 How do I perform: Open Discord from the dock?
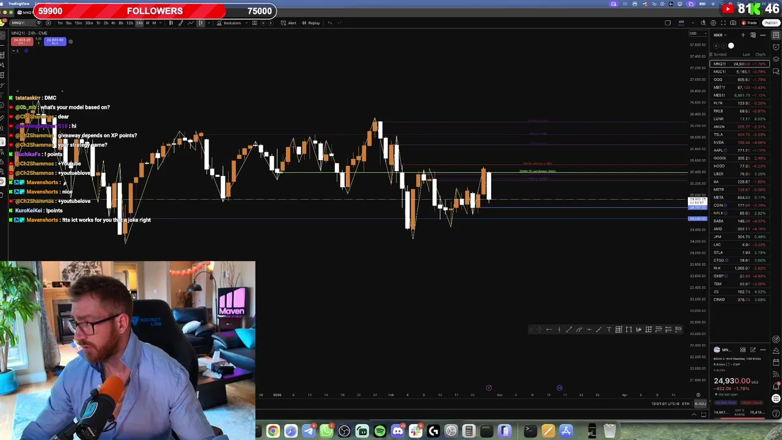tap(398, 431)
